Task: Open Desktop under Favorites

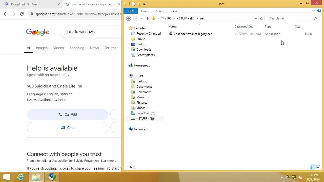Action: tap(142, 44)
